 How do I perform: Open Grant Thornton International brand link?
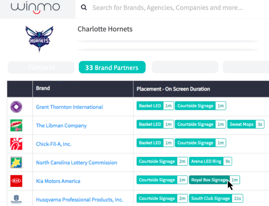point(69,107)
